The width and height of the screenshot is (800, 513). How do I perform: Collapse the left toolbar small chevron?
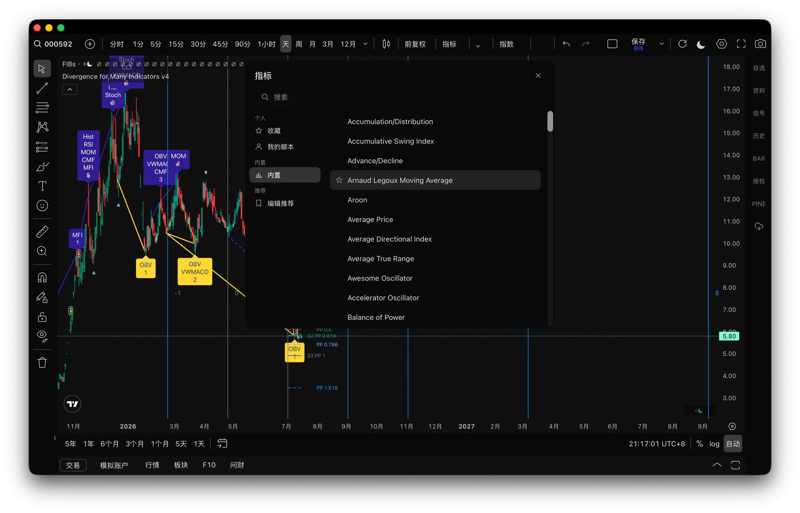(55, 438)
